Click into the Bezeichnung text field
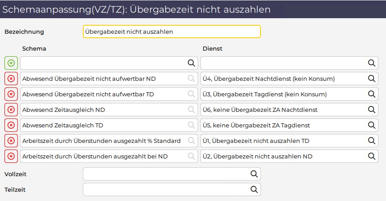Viewport: 386px width, 201px height. click(171, 32)
